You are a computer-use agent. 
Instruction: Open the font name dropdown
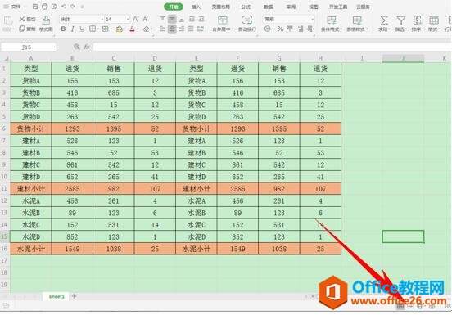(102, 20)
